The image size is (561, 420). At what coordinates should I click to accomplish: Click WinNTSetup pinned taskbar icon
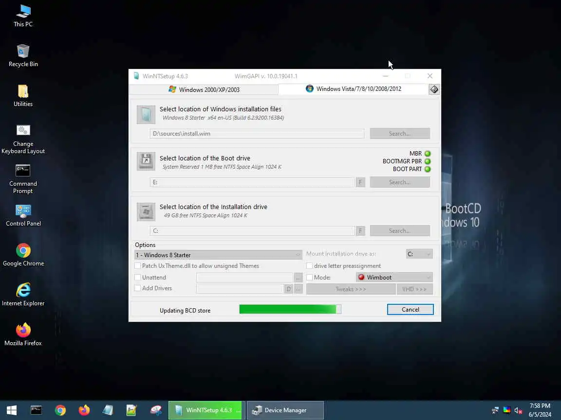108,410
